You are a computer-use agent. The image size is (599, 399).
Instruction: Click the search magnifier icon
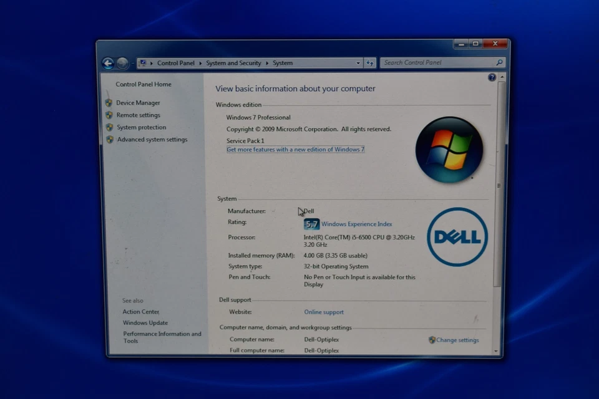tap(499, 63)
